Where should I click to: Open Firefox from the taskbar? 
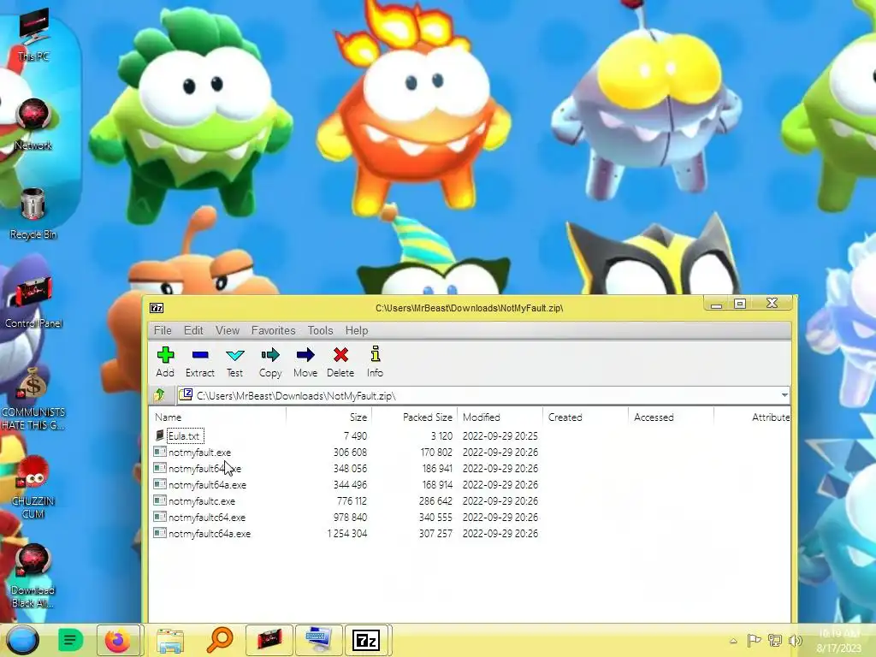click(118, 640)
